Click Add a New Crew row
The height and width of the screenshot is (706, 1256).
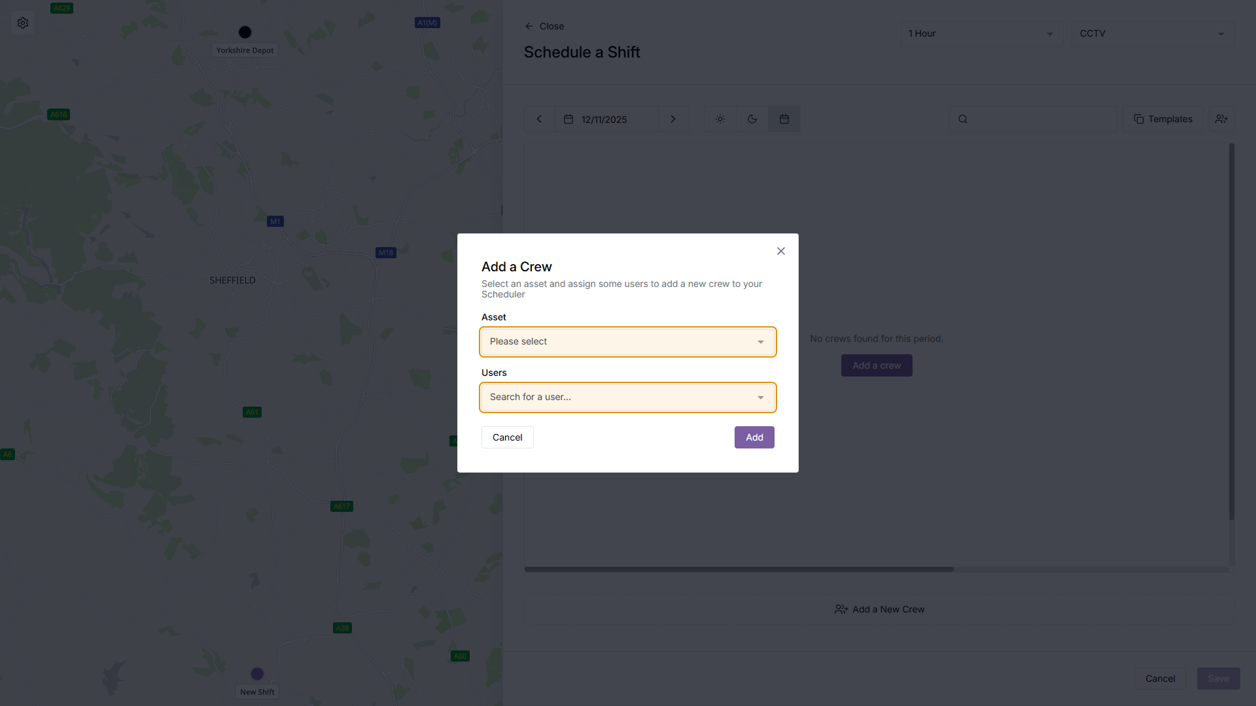coord(879,609)
